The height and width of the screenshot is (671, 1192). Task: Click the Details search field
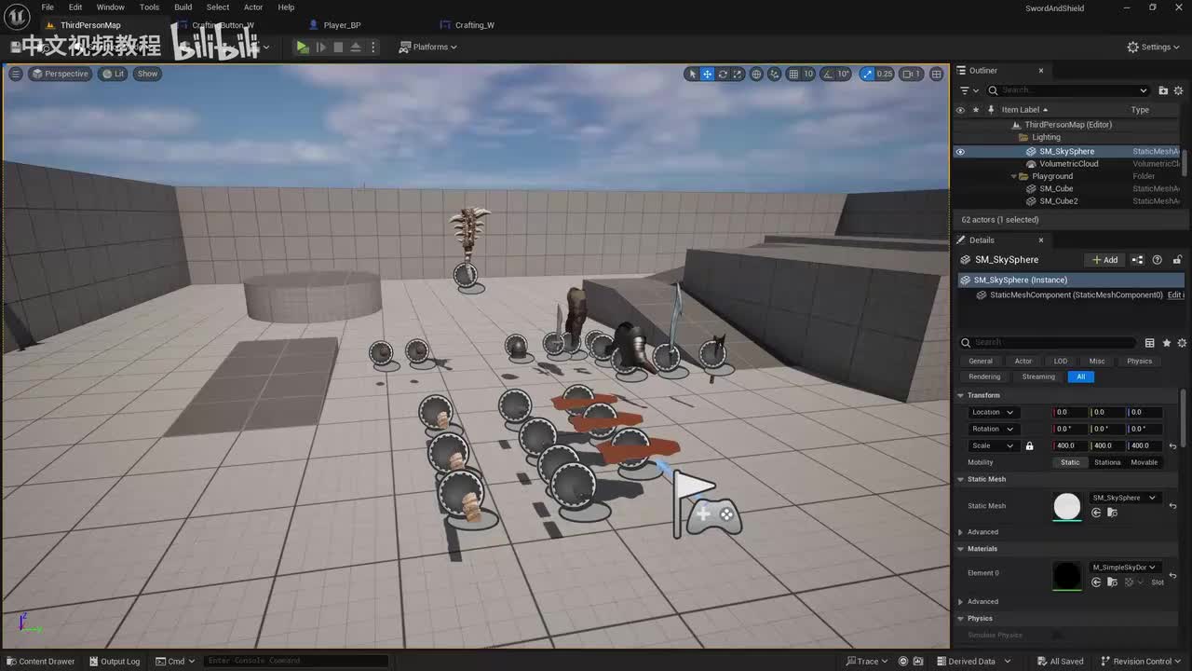click(x=1048, y=343)
